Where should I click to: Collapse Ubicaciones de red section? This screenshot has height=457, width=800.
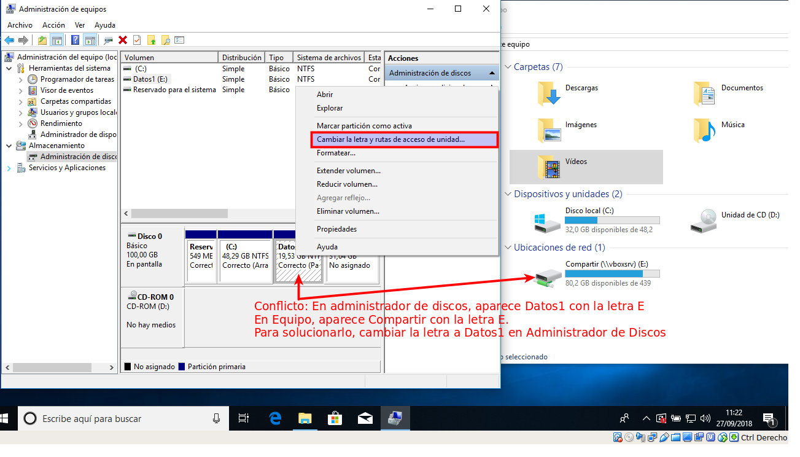click(508, 248)
